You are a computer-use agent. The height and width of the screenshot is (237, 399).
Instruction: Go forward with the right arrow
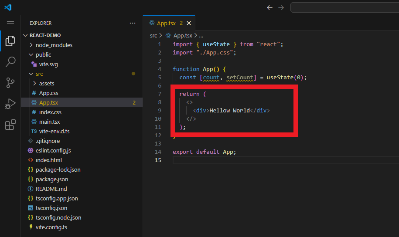click(281, 8)
